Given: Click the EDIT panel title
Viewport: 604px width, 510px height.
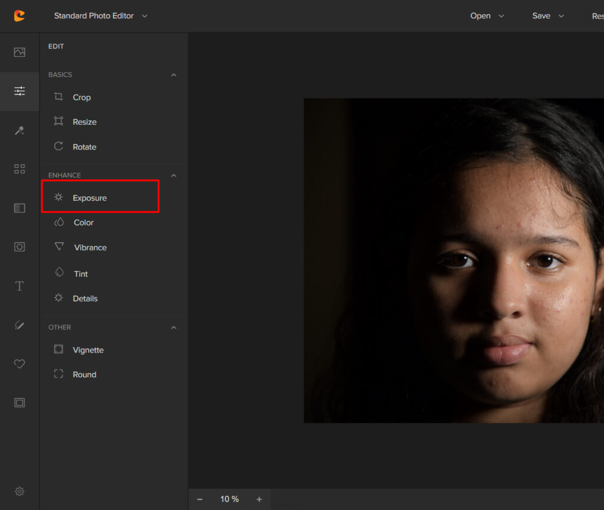Looking at the screenshot, I should coord(56,46).
